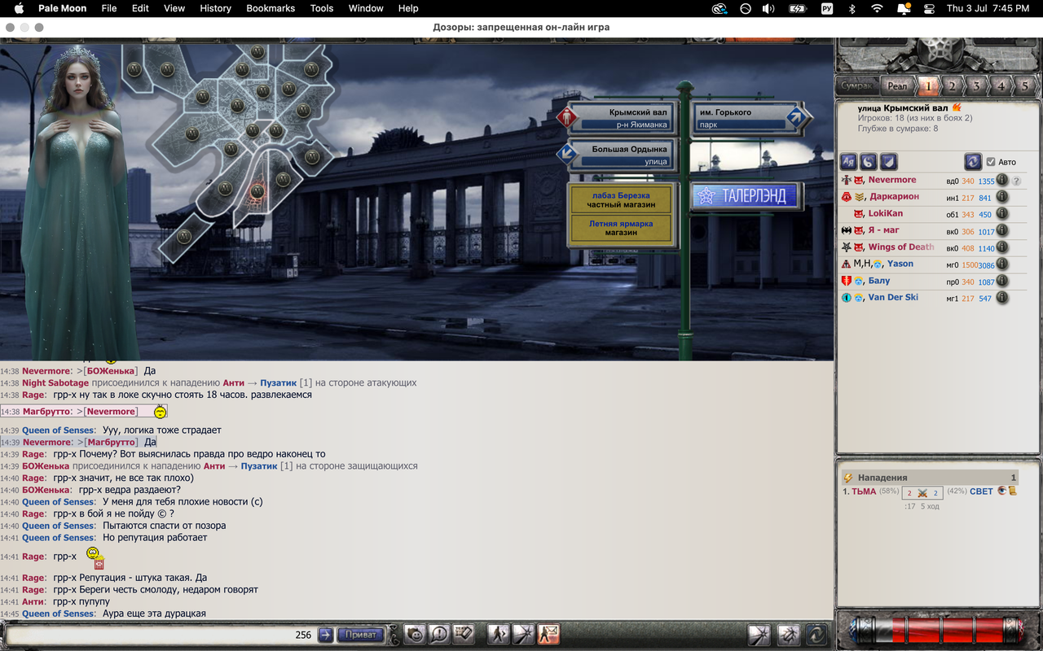Go to Большая Ордынка улица
Screen dimensions: 1043x651
(x=617, y=155)
